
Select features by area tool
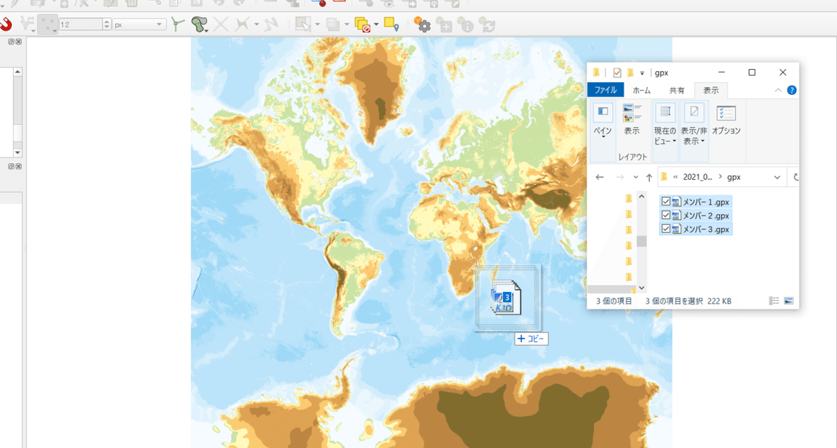click(x=303, y=24)
